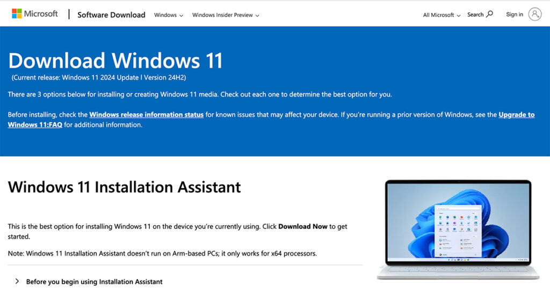Viewport: 550px width, 295px height.
Task: Click the Microsoft four-square logo icon
Action: pyautogui.click(x=17, y=14)
